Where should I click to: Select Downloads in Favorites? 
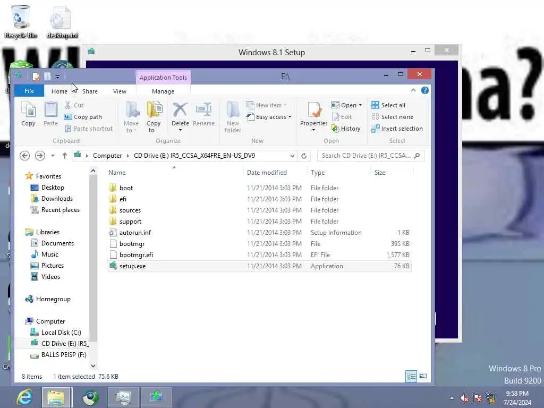coord(53,199)
